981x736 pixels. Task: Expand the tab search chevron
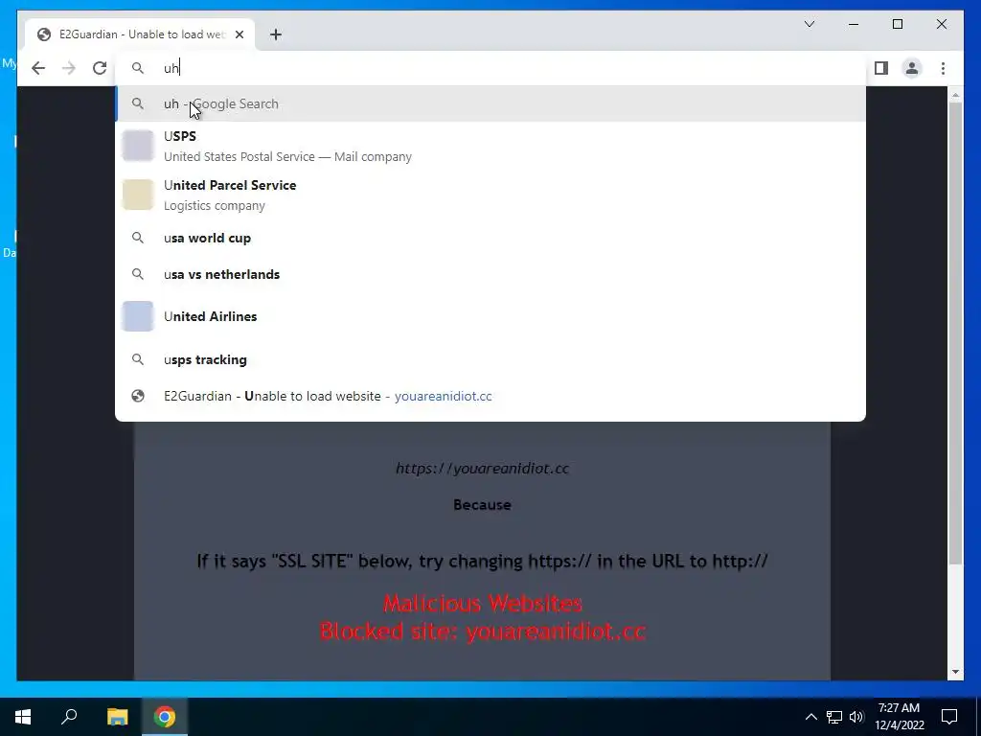[x=809, y=24]
